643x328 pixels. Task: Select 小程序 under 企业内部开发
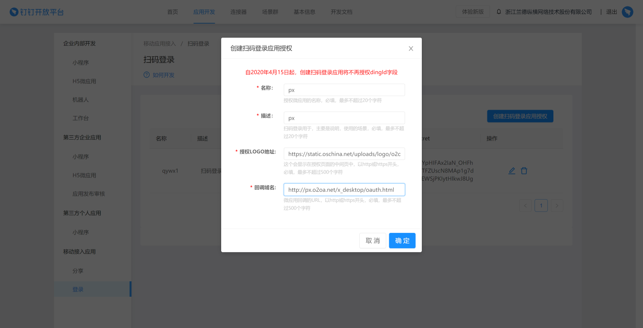click(81, 63)
